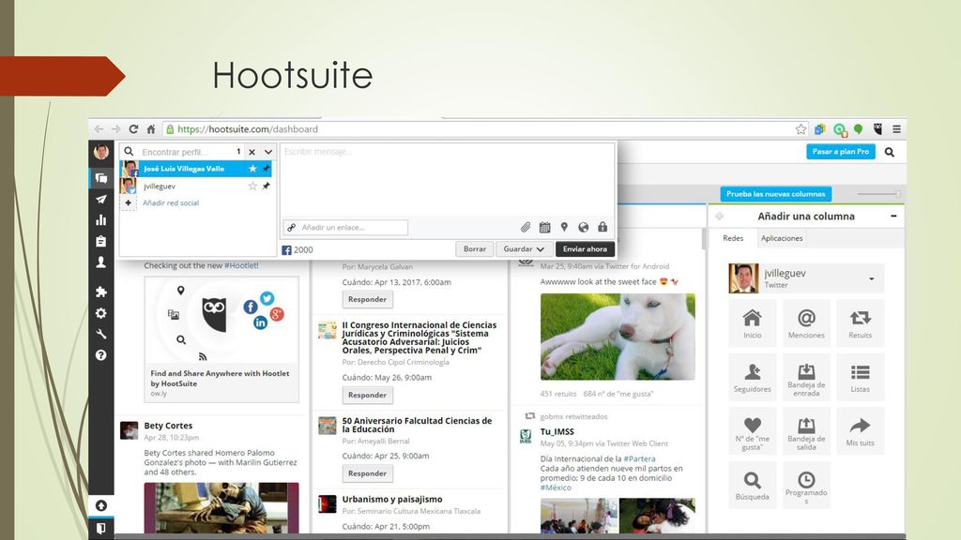Add Mis tuits stream column
The height and width of the screenshot is (540, 961).
pyautogui.click(x=861, y=431)
